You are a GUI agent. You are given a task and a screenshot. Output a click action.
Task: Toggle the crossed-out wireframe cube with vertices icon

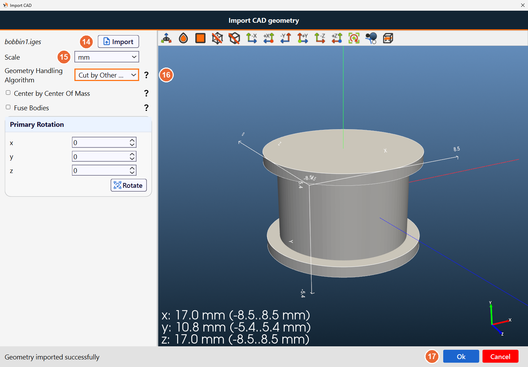click(x=217, y=38)
